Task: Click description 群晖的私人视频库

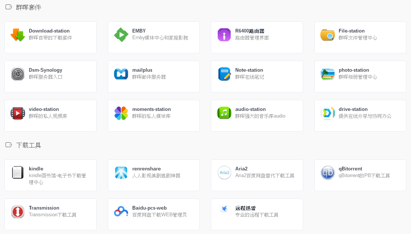Action: (48, 116)
